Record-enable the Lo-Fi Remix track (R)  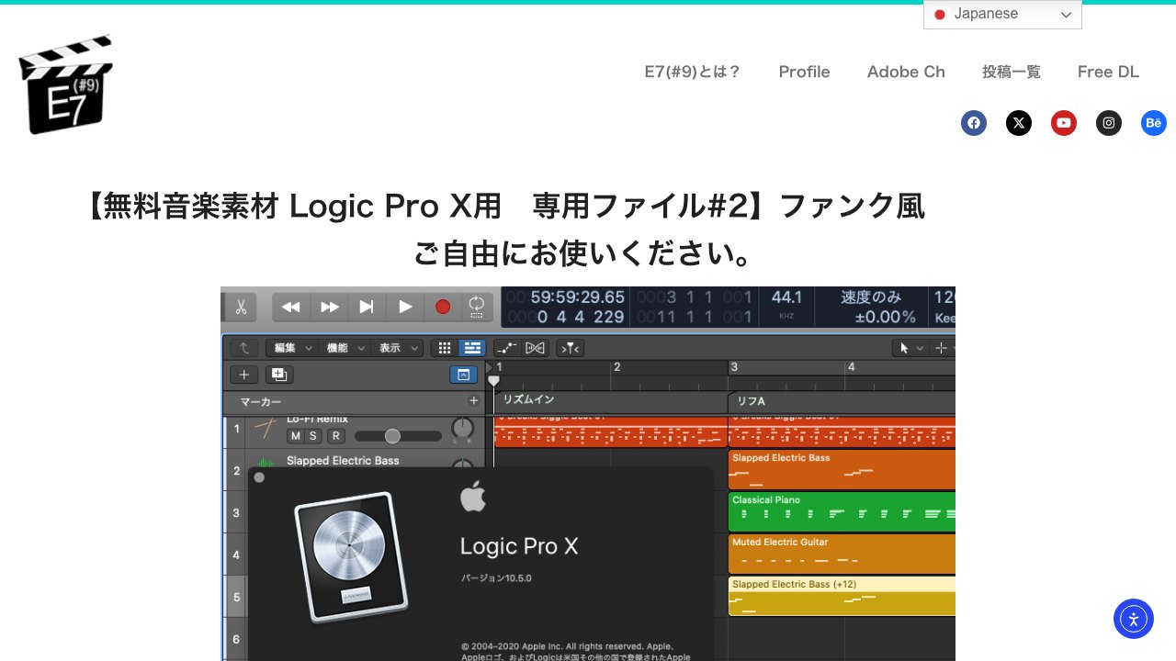[336, 436]
